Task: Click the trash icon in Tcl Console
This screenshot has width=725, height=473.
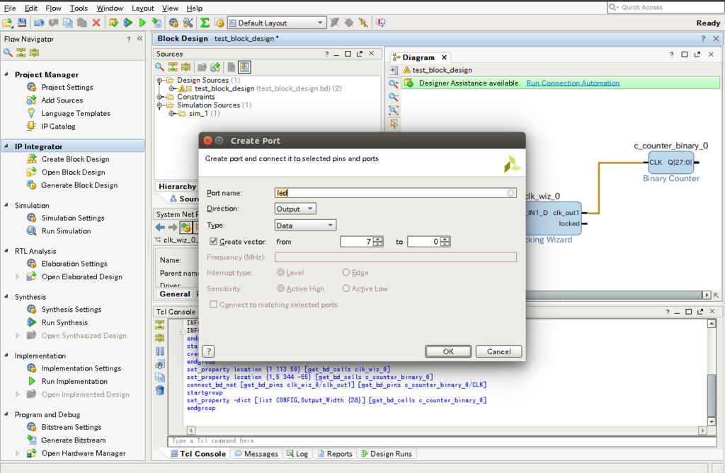Action: [x=159, y=391]
